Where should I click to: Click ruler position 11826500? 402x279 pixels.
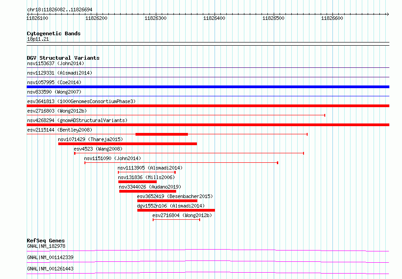pos(274,18)
